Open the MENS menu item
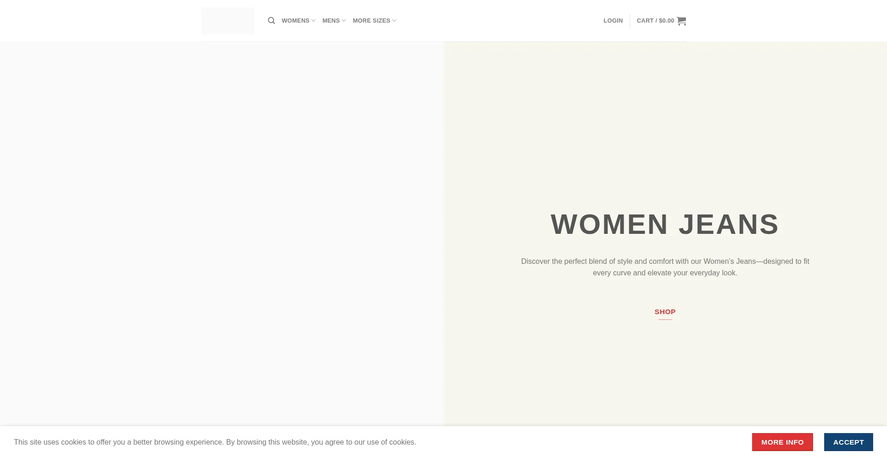887x458 pixels. [331, 21]
